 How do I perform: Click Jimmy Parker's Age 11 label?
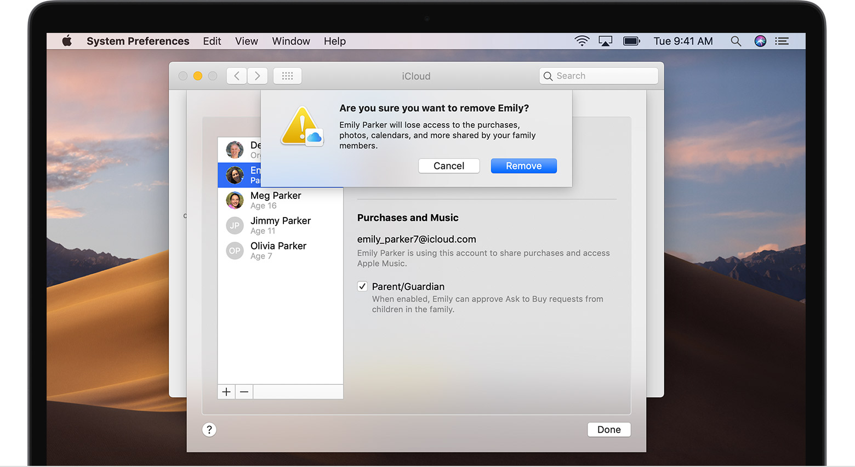263,231
